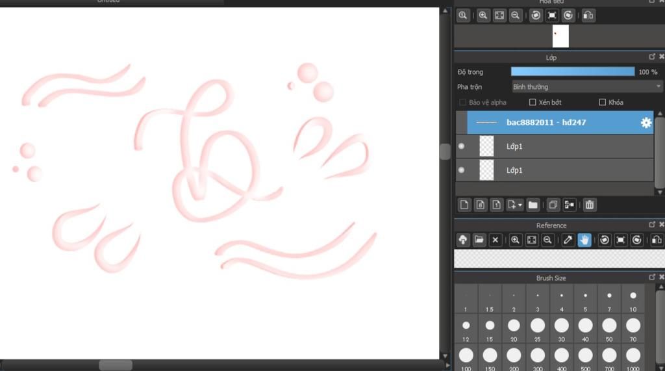Choose brush size 5
This screenshot has height=371, width=665.
(585, 300)
